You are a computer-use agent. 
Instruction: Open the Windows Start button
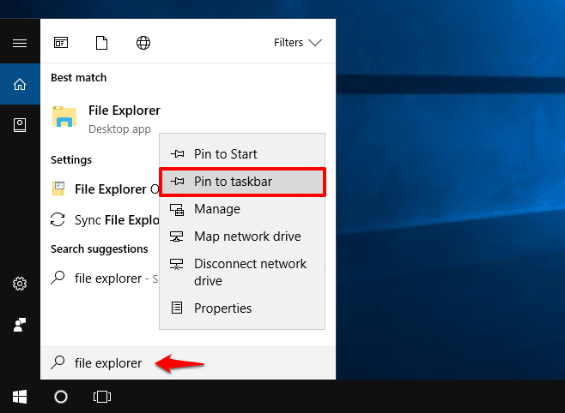pos(20,397)
